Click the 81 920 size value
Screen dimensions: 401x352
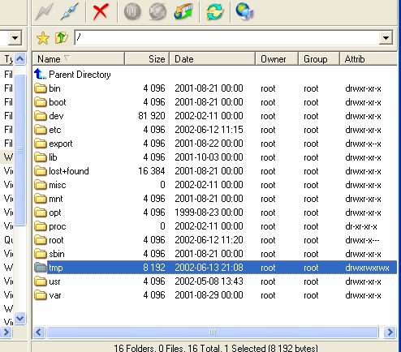pyautogui.click(x=152, y=116)
